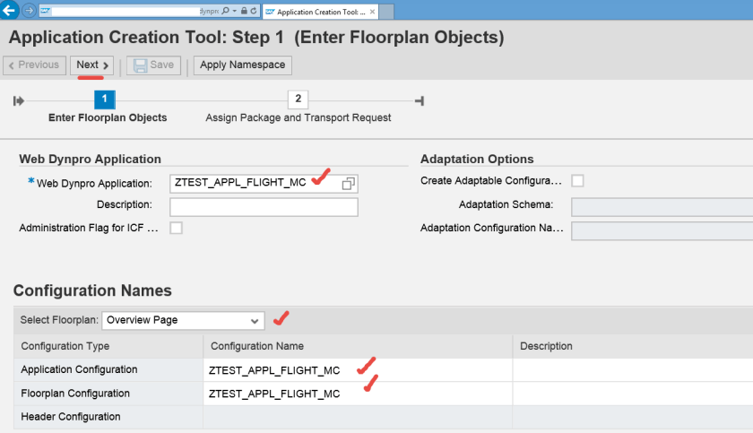Select the Application Configuration name cell
753x433 pixels.
[359, 369]
